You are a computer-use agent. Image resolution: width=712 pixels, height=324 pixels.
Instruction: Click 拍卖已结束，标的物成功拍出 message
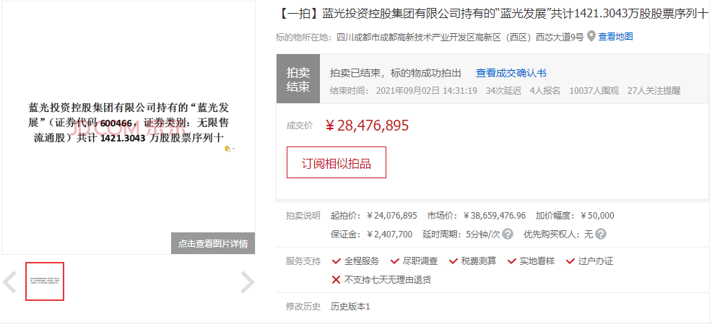(x=396, y=73)
